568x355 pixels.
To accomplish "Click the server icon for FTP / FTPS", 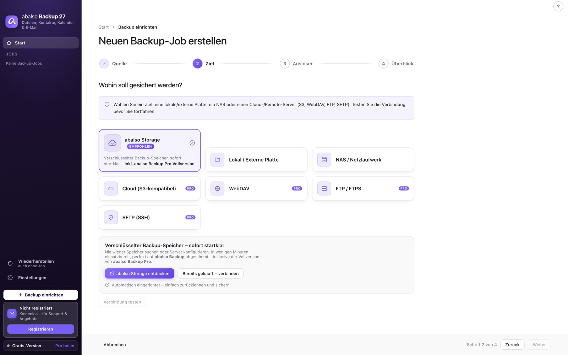I will coord(324,189).
